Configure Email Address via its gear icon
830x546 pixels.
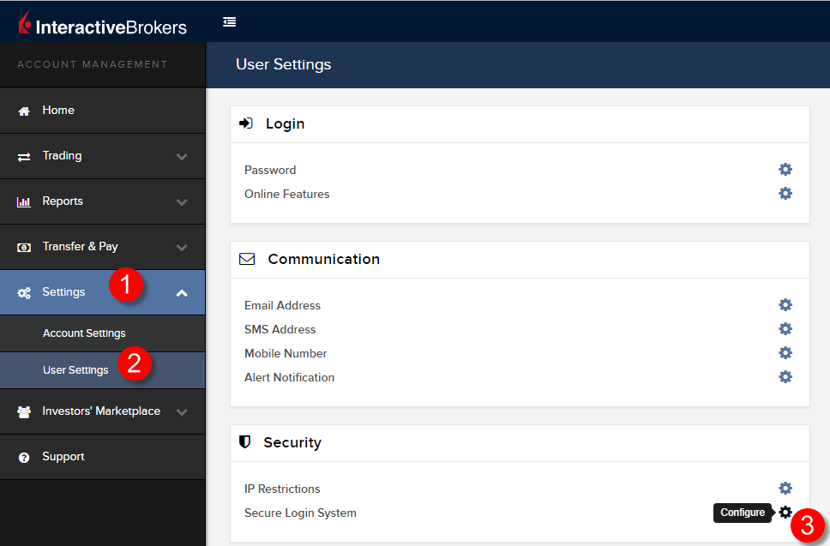pos(785,305)
